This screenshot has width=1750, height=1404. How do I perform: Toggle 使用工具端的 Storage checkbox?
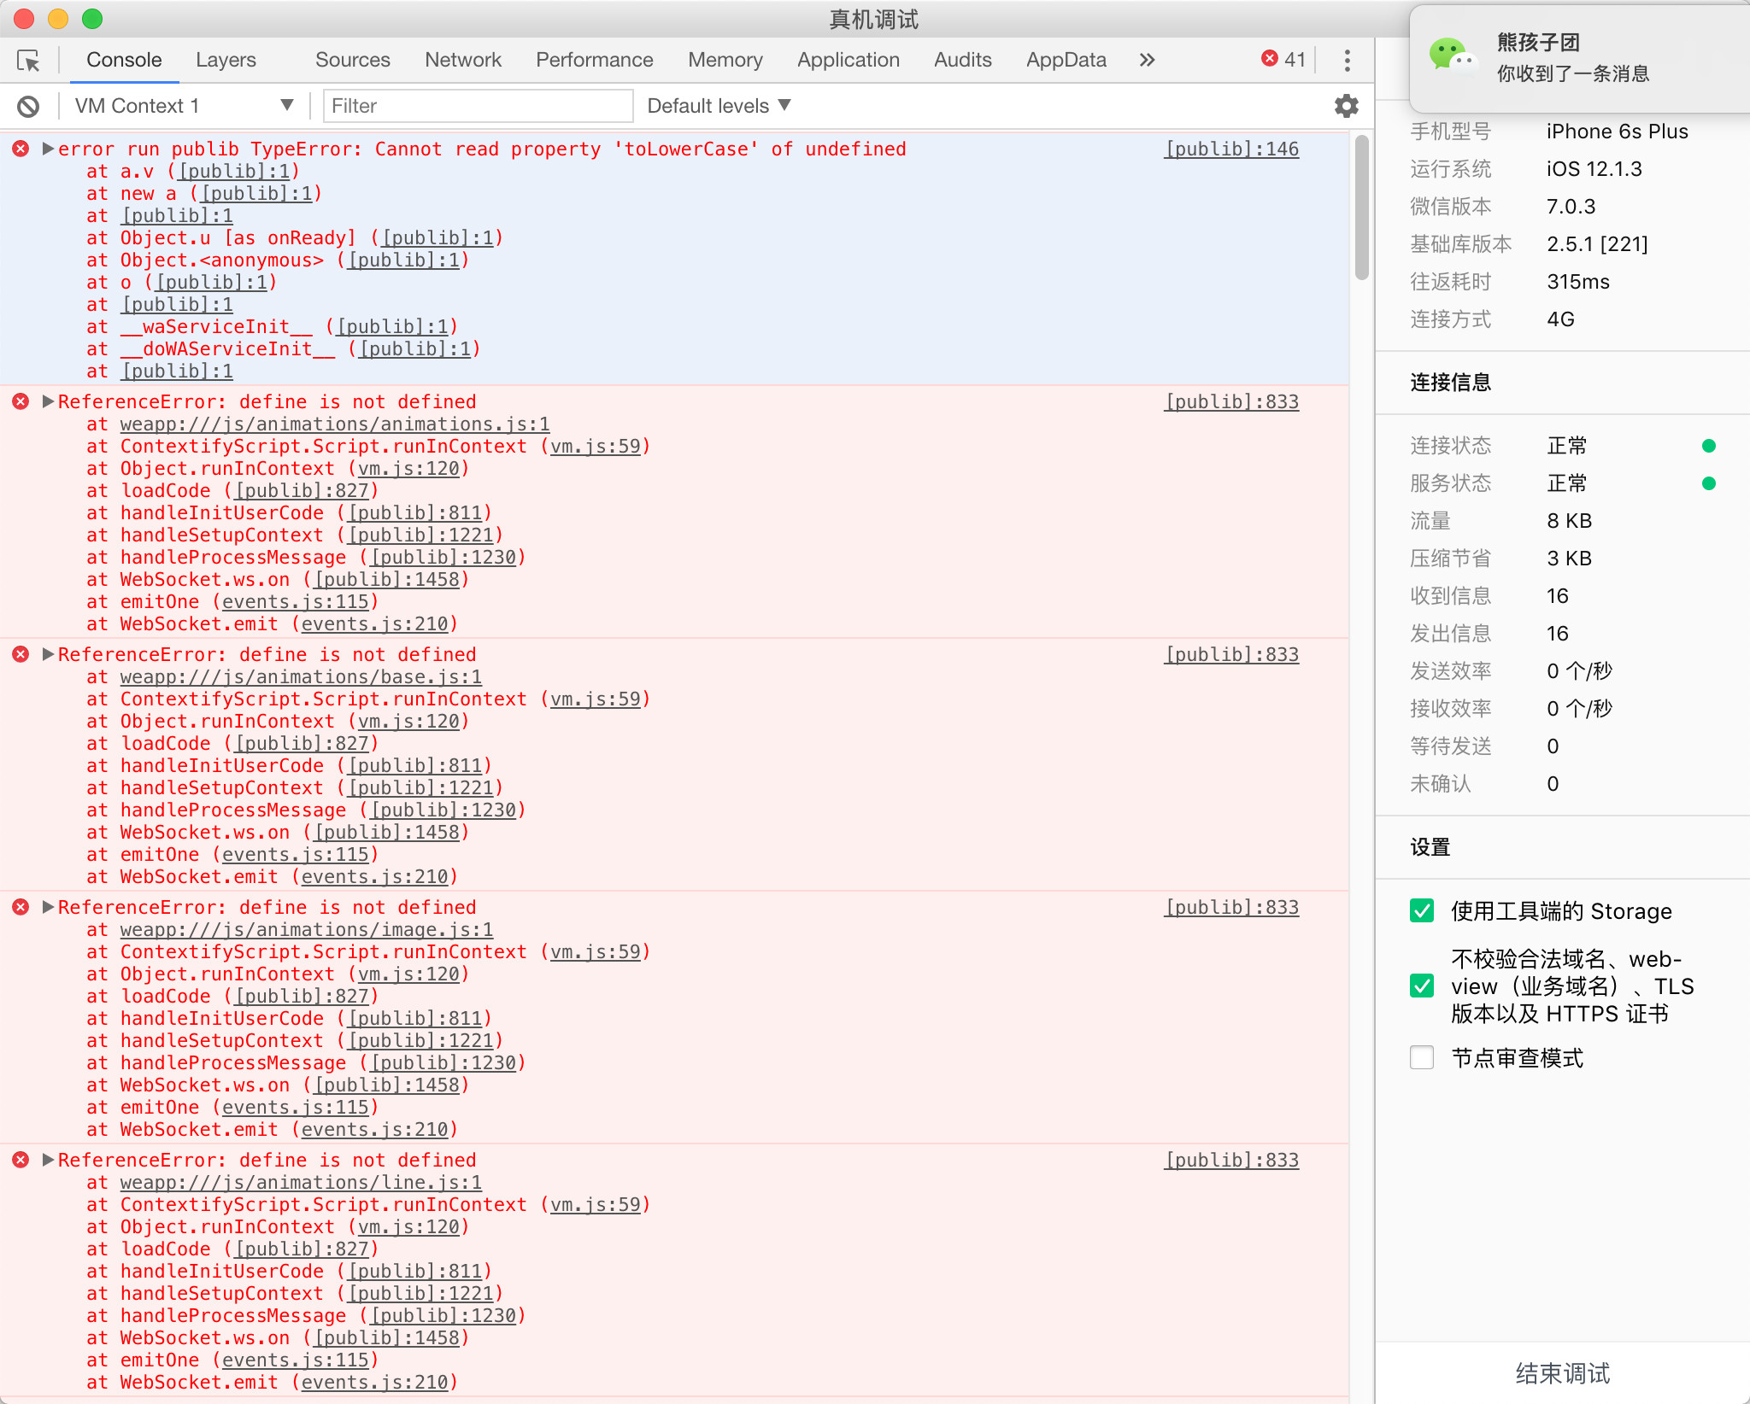[1422, 910]
